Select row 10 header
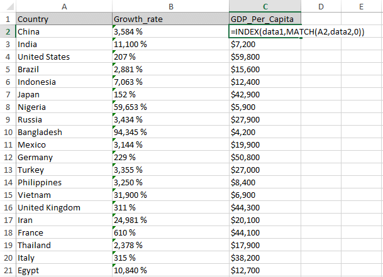 pyautogui.click(x=8, y=132)
